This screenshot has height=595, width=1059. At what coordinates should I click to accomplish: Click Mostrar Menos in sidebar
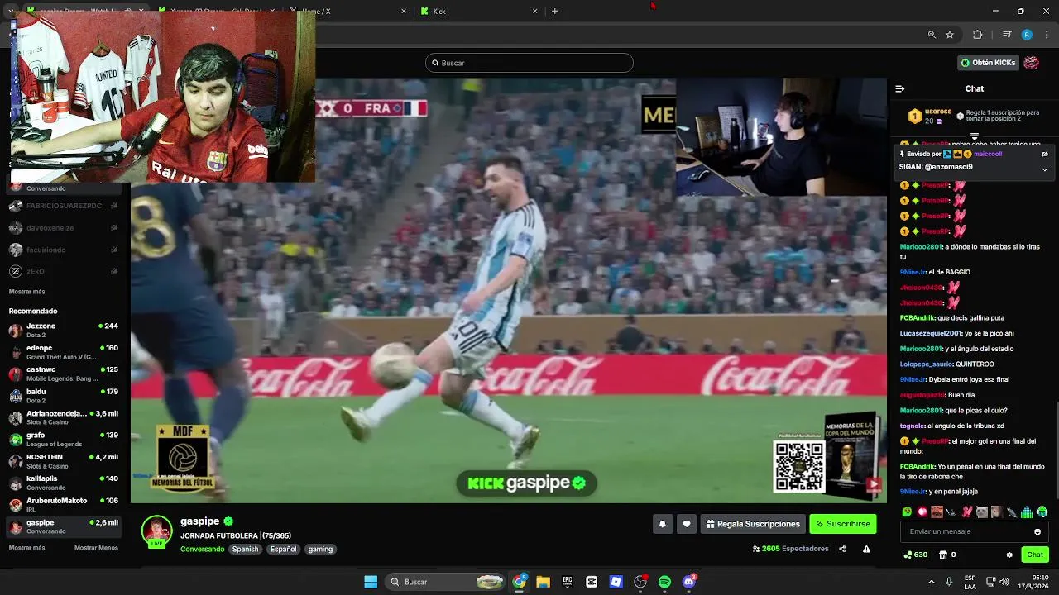[x=96, y=548]
